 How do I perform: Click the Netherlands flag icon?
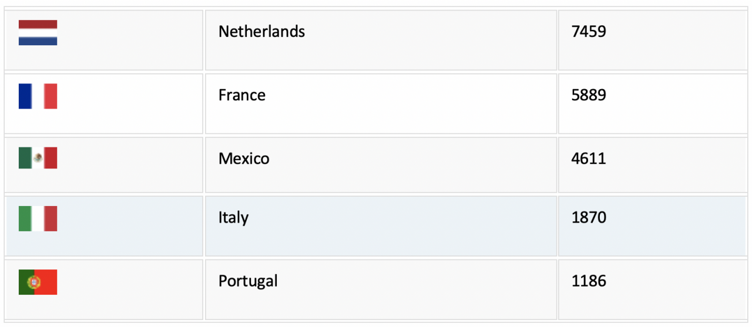click(38, 33)
